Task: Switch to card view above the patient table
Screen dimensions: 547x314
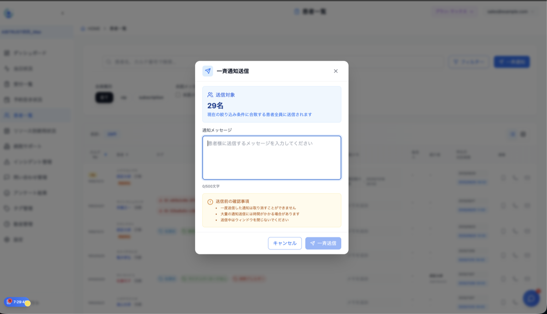Action: click(x=523, y=134)
